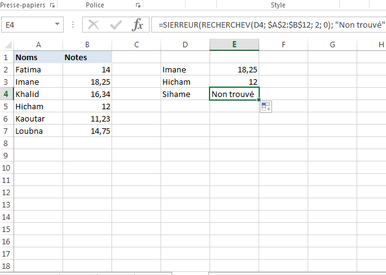The image size is (386, 275).
Task: Select row header 10
Action: point(7,168)
